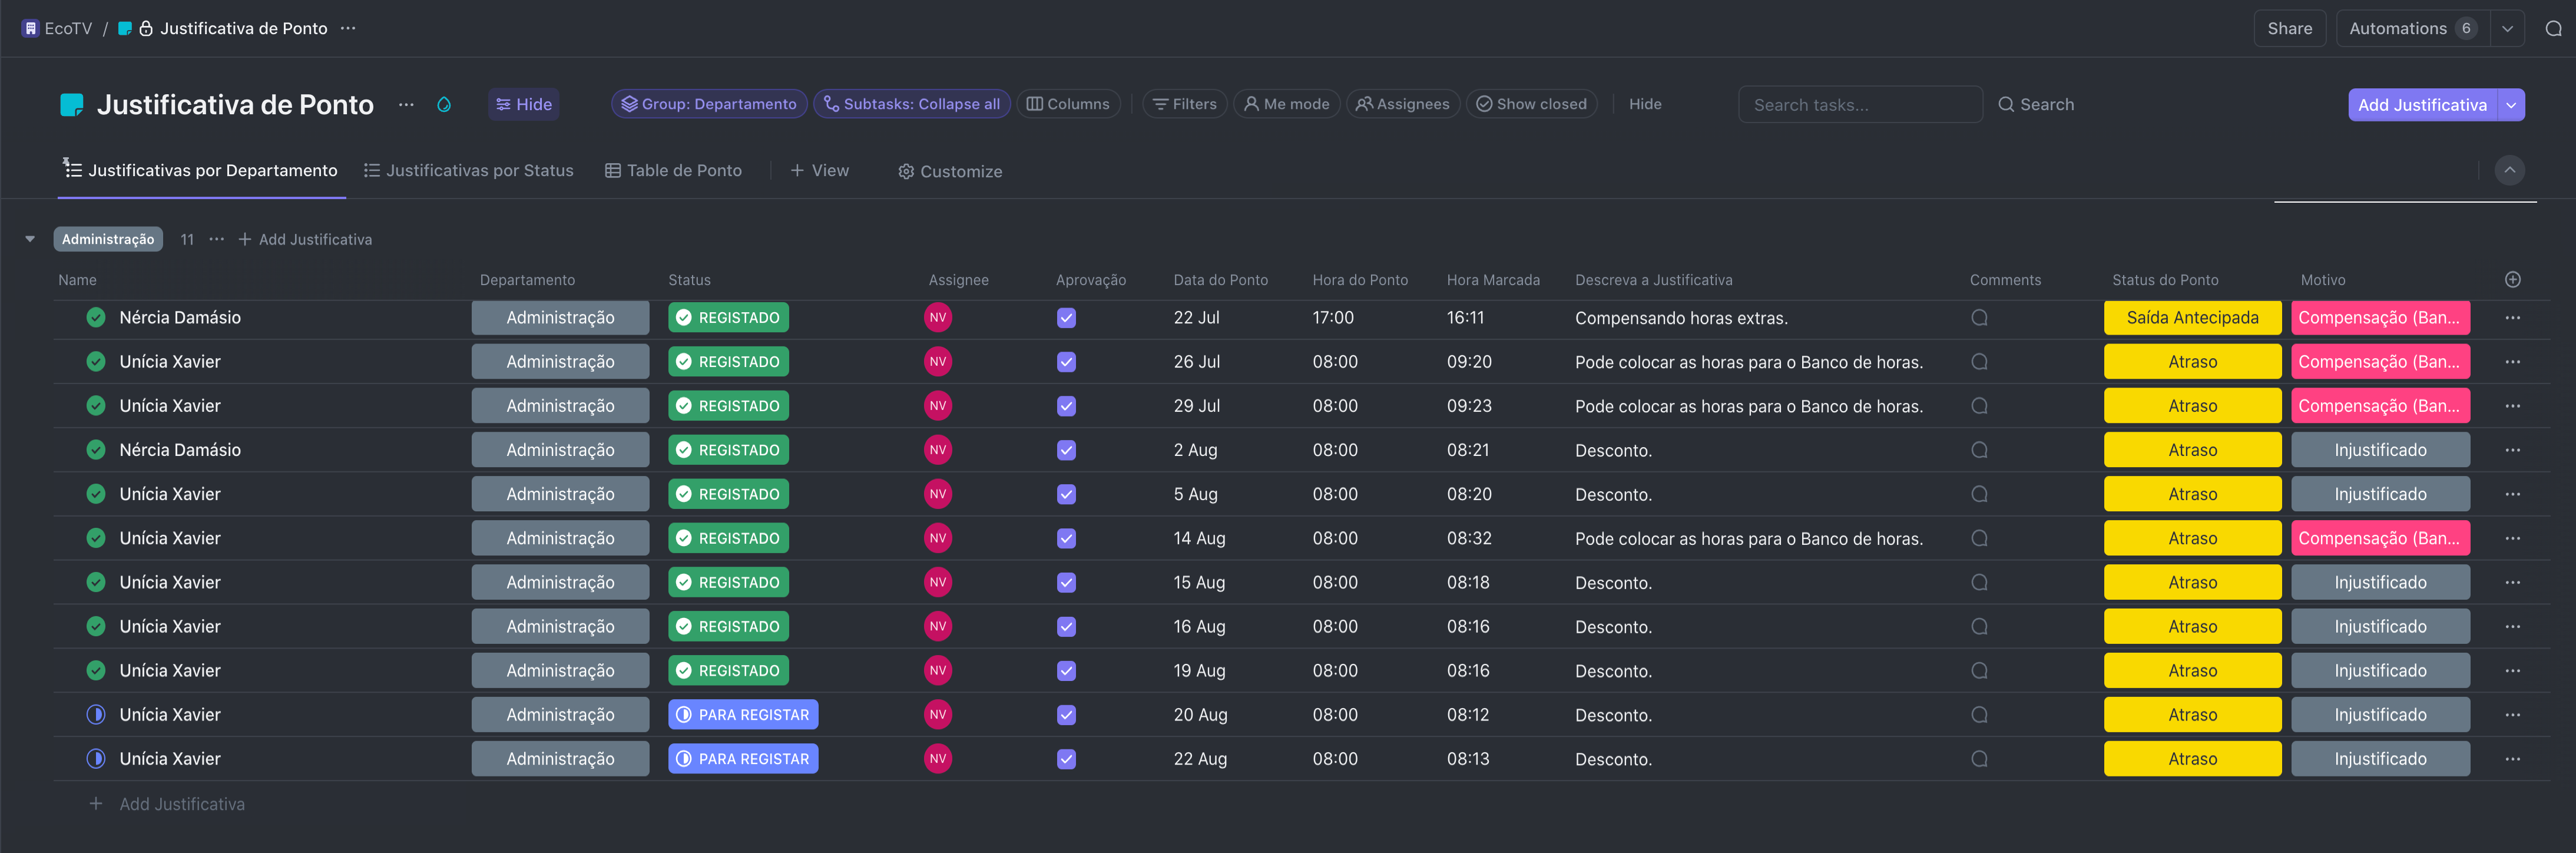Uncheck Aprovação for 2 Aug row
The image size is (2576, 853).
click(1066, 450)
